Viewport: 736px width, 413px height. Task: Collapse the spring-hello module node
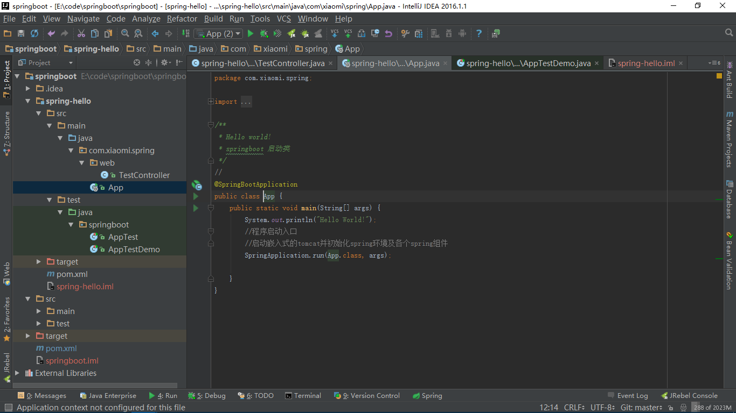pos(28,101)
